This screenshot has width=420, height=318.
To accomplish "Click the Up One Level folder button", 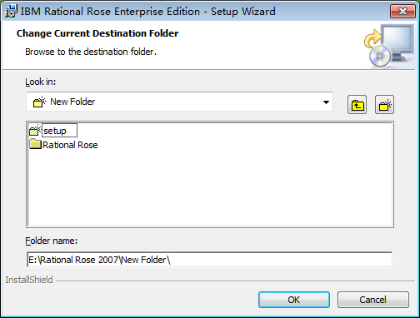I will 357,105.
